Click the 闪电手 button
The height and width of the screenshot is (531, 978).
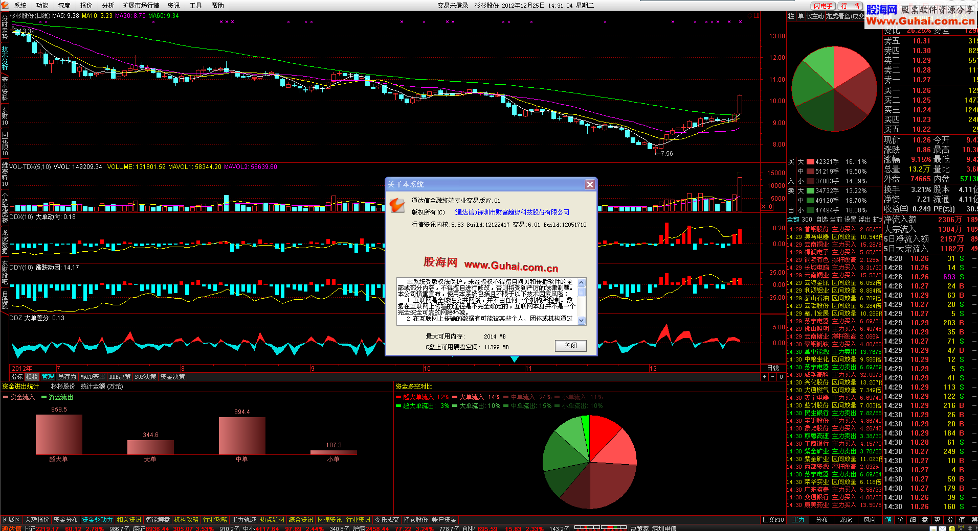[823, 6]
